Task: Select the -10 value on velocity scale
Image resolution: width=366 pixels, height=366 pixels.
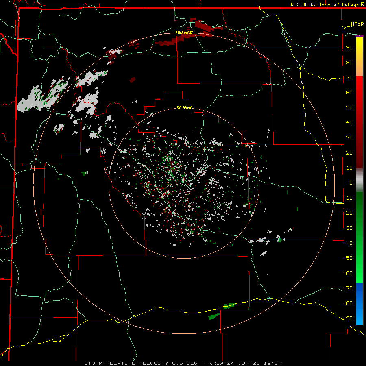Action: [x=348, y=198]
